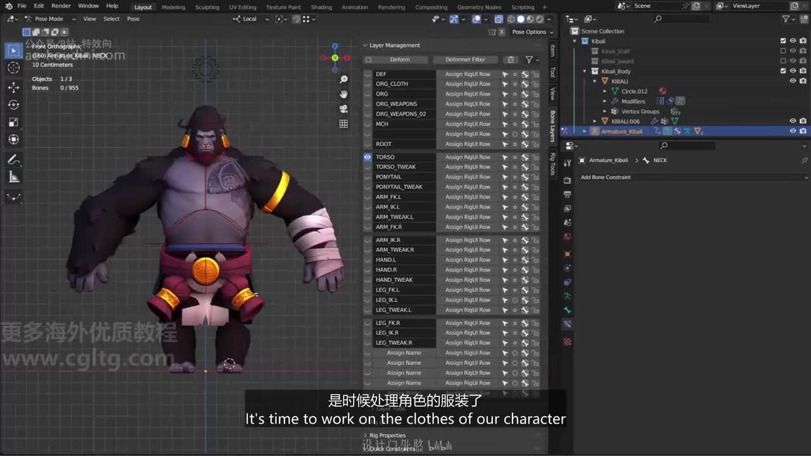Click the Deform button
This screenshot has height=456, width=811.
[400, 60]
